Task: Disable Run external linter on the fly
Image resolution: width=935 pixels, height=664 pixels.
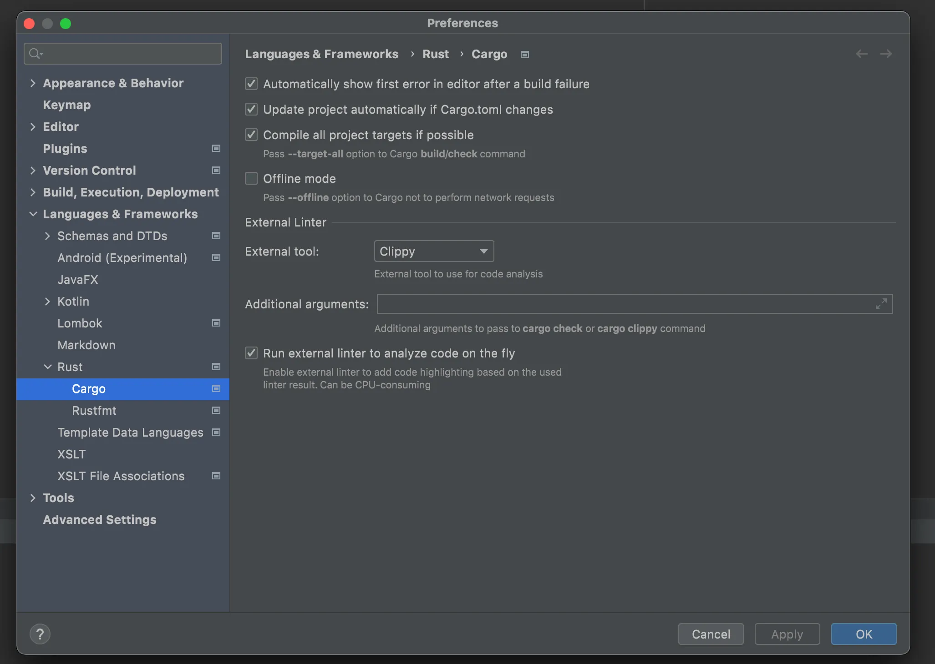Action: pos(251,353)
